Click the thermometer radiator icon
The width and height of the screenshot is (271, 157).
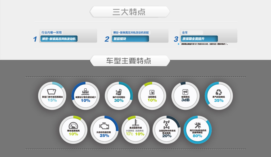coord(135,122)
